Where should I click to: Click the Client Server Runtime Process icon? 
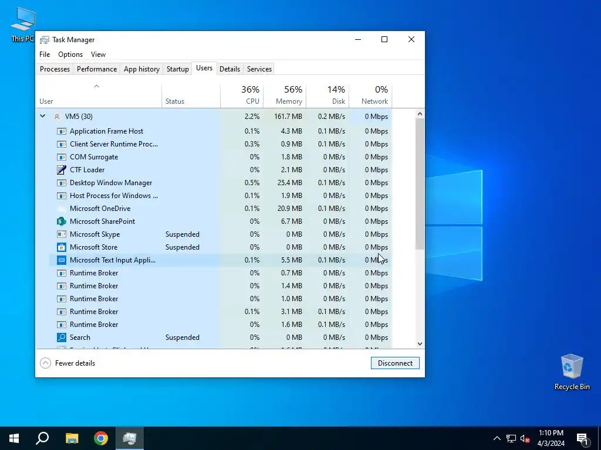point(61,144)
